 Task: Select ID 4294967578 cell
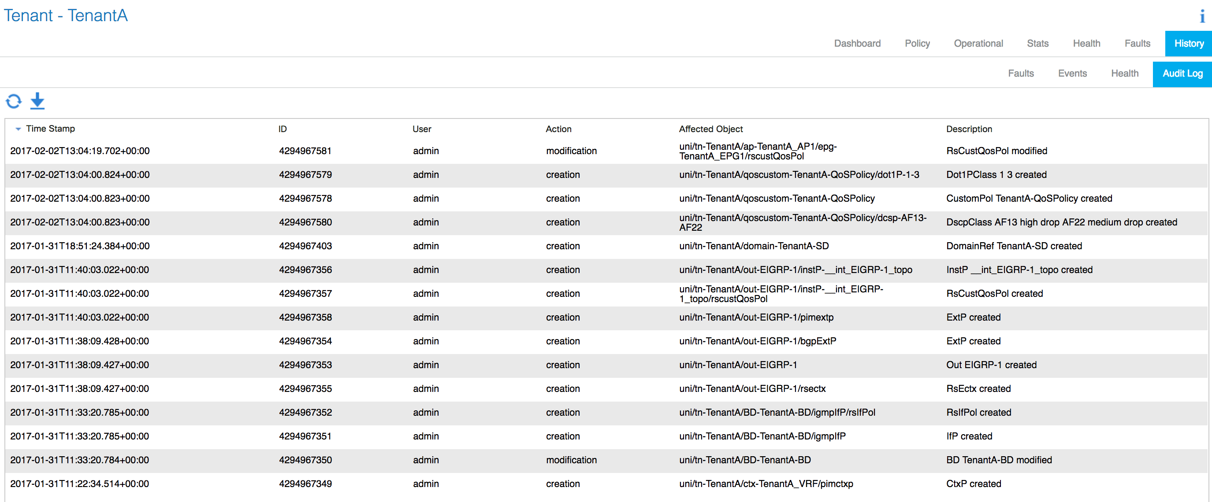[305, 198]
